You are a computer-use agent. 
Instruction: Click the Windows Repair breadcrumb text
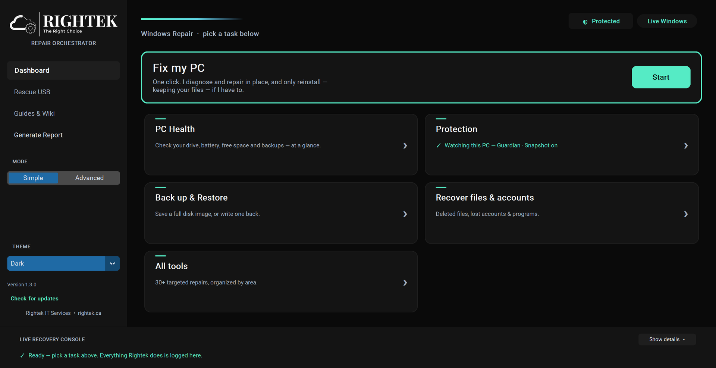coord(167,34)
